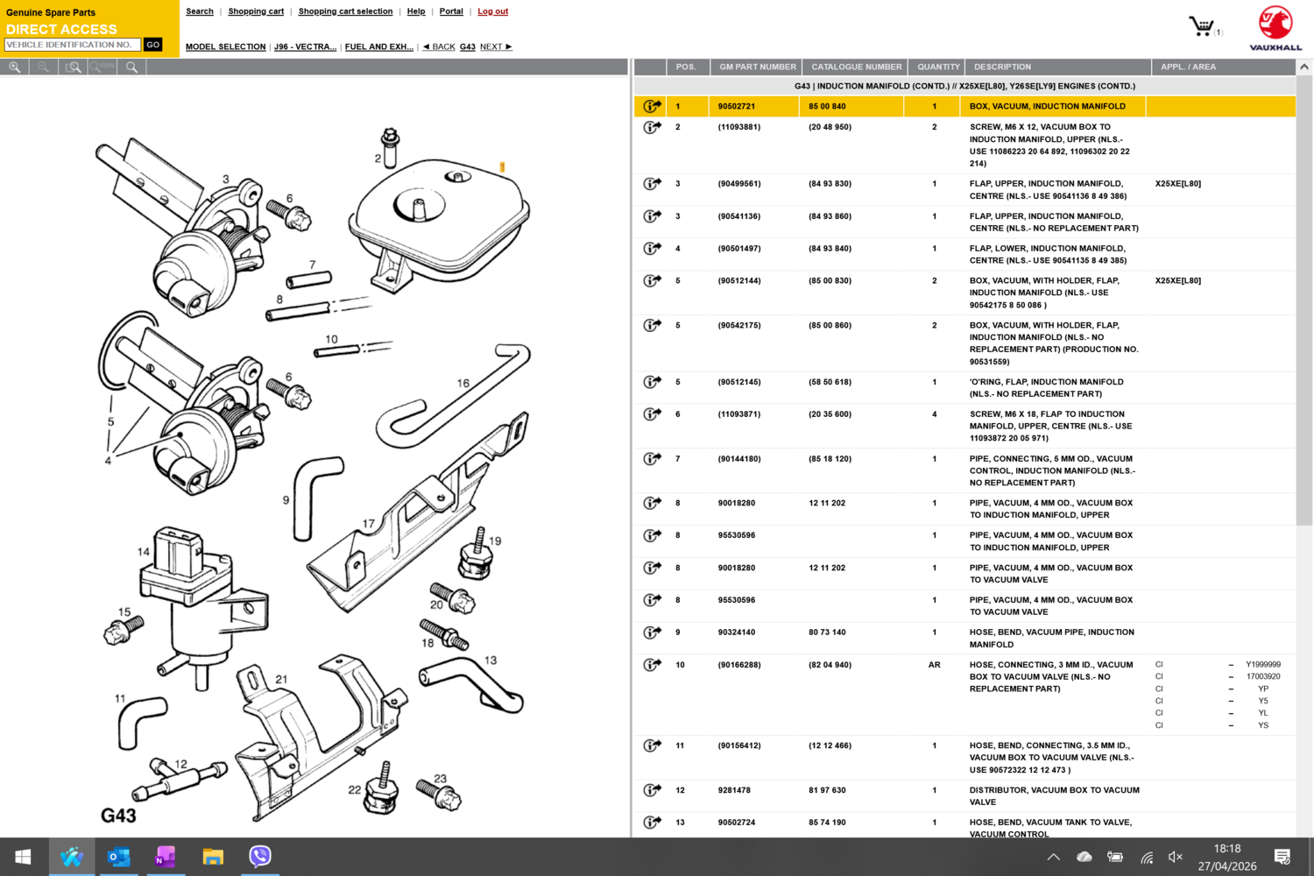Show hidden system tray icons

pyautogui.click(x=1054, y=857)
